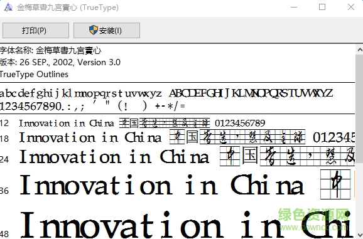This screenshot has width=363, height=239.
Task: Click the 0123456789 digits in 12pt row
Action: pyautogui.click(x=240, y=123)
